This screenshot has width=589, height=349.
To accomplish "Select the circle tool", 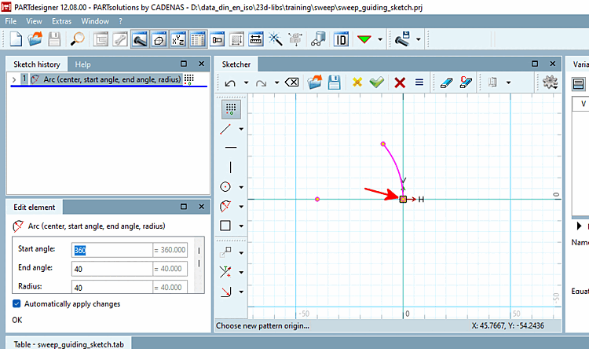I will point(225,187).
